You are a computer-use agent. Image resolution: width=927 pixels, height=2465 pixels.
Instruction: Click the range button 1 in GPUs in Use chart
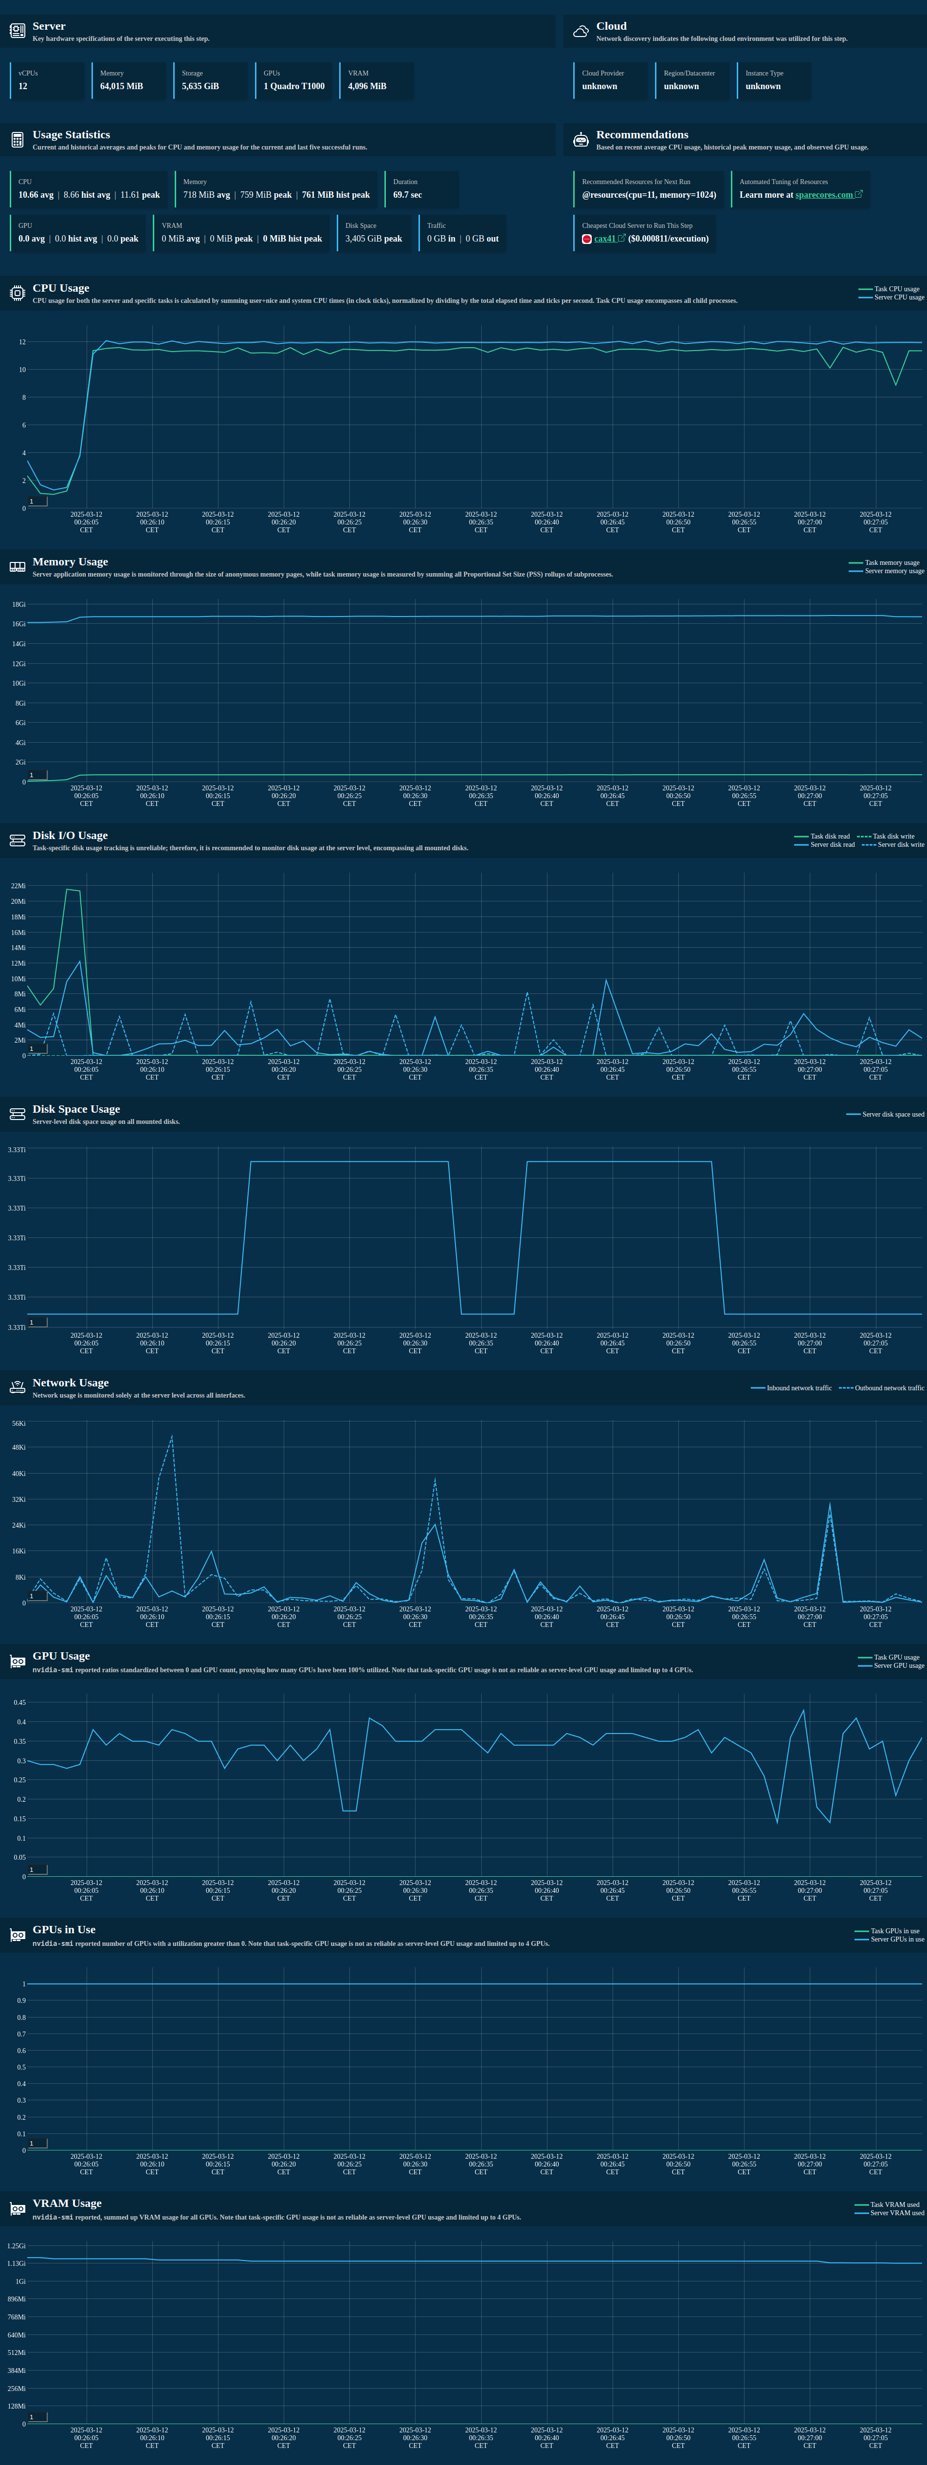(37, 2144)
